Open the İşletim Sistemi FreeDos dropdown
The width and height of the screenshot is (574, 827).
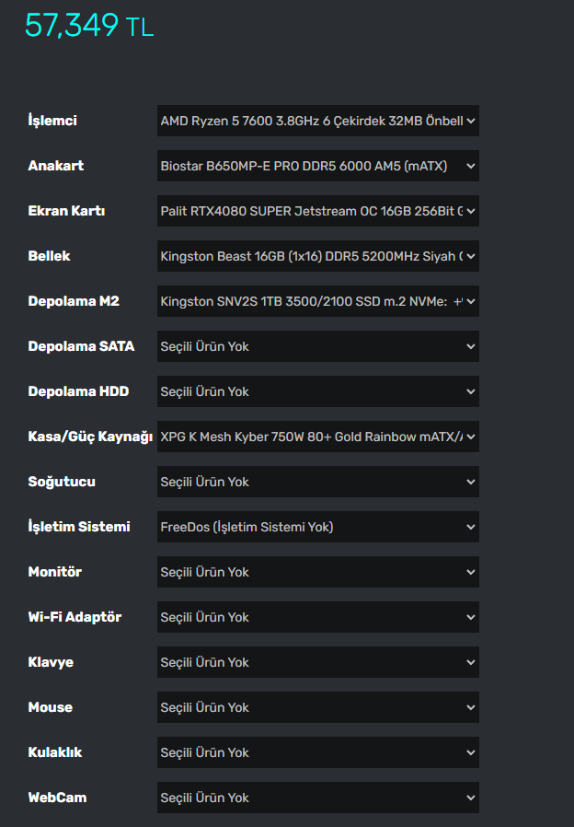pos(317,527)
